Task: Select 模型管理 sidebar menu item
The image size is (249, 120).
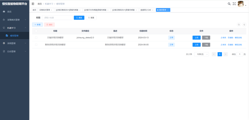Action: click(x=14, y=36)
